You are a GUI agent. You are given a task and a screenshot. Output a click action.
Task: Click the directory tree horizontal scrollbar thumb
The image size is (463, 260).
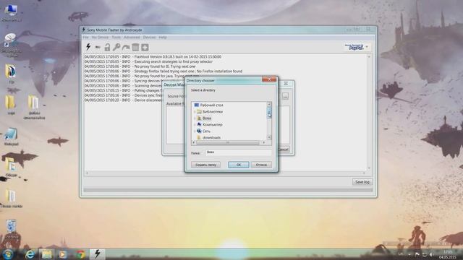coord(228,143)
